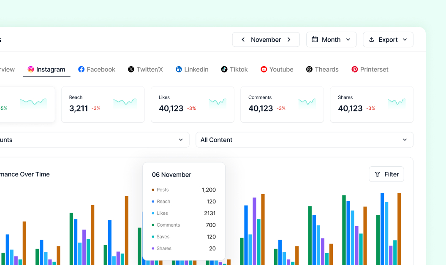Click the Instagram logo icon
446x265 pixels.
31,69
